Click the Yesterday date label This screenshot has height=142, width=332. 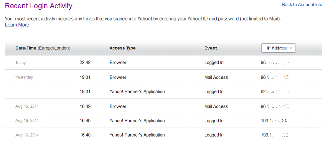pyautogui.click(x=24, y=77)
